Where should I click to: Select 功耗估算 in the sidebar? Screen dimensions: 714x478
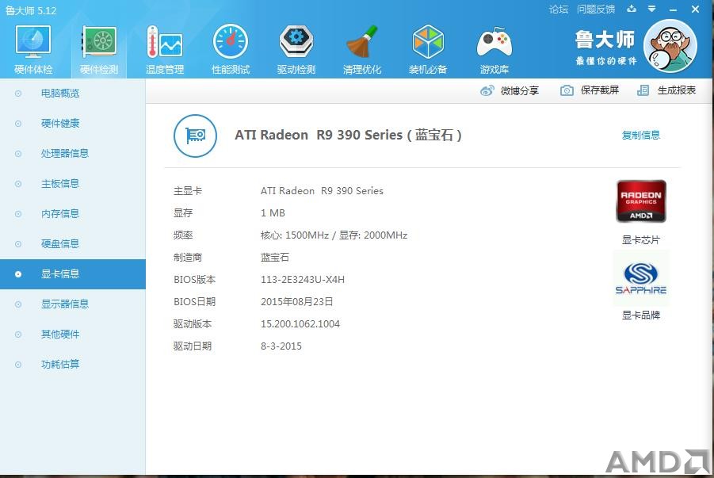(73, 364)
